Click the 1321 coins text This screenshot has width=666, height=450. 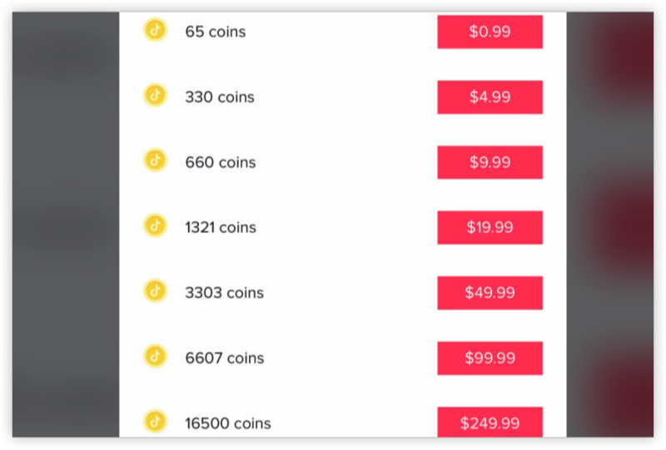pos(221,228)
